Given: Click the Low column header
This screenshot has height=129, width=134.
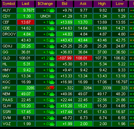Looking at the screenshot, I should (120, 4).
